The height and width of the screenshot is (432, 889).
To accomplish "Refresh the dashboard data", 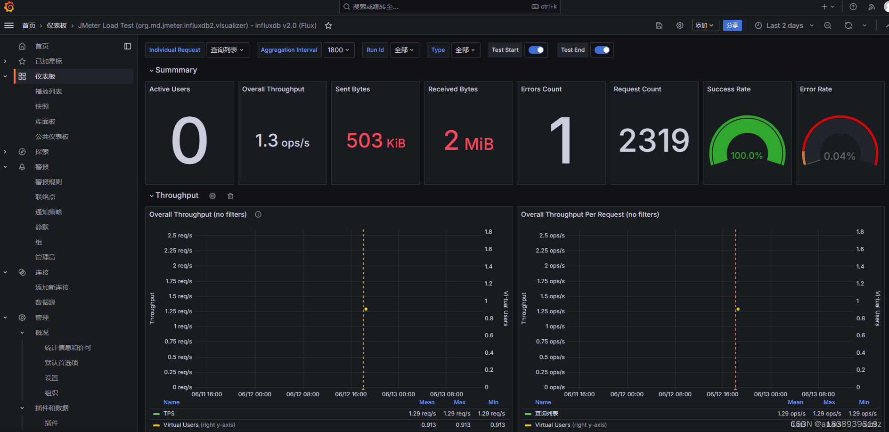I will click(x=848, y=25).
